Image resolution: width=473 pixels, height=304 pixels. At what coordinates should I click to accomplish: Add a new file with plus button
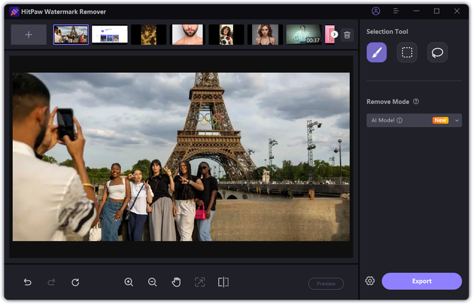click(x=28, y=34)
